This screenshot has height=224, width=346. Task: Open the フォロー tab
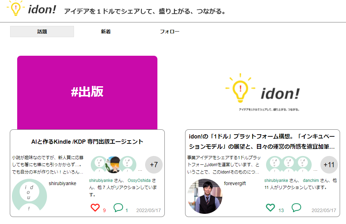pyautogui.click(x=170, y=32)
